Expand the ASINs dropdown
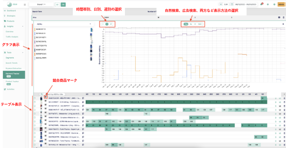 pyautogui.click(x=90, y=24)
